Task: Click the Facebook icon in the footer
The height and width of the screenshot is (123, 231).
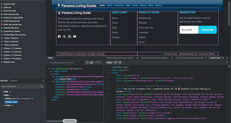Action: pyautogui.click(x=59, y=36)
